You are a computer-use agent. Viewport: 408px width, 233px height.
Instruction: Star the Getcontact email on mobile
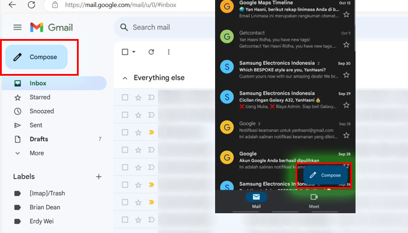(x=346, y=45)
